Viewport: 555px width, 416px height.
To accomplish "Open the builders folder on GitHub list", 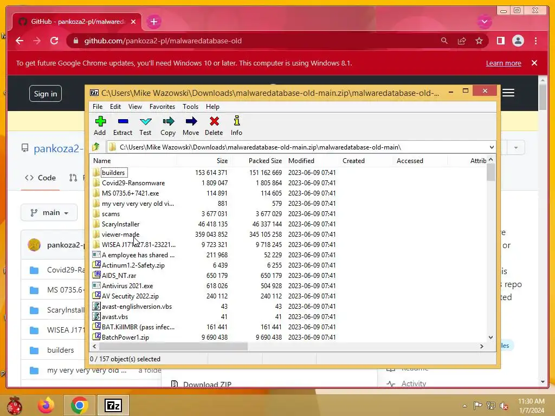I will [x=61, y=350].
